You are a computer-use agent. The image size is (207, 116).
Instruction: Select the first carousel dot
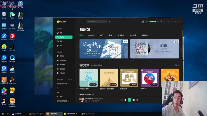click(x=125, y=61)
